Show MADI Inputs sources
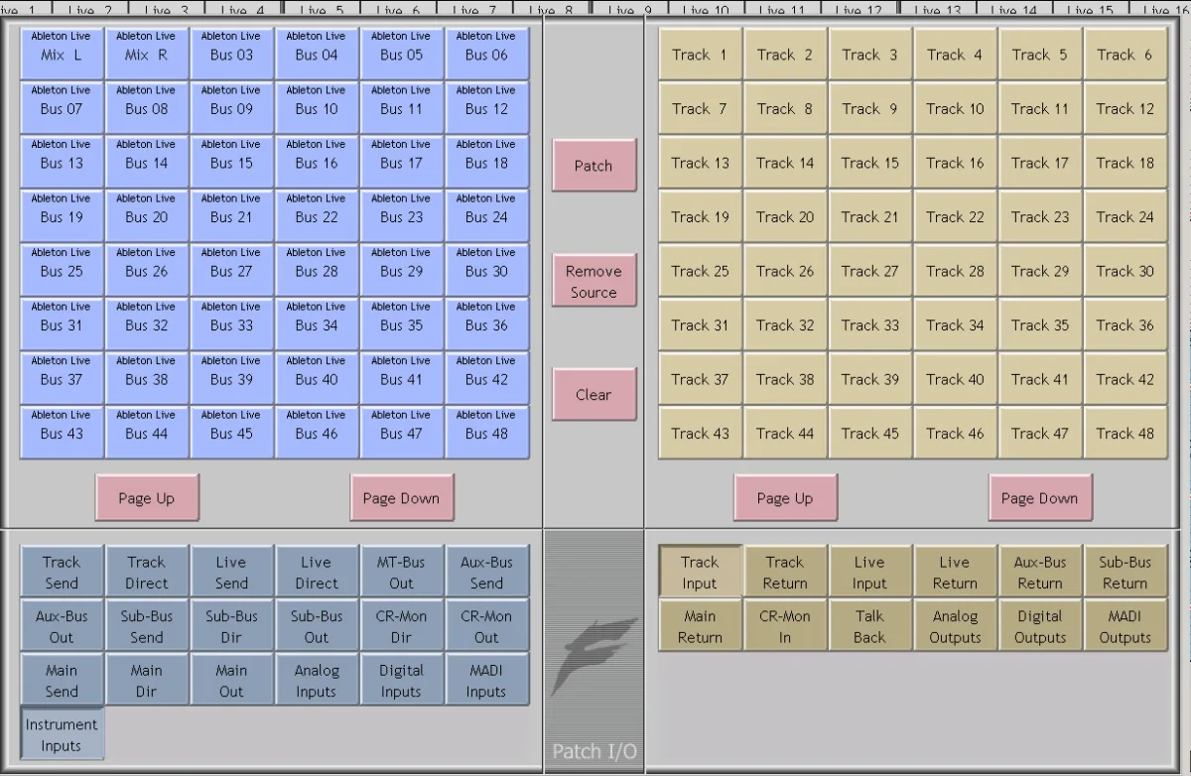 (x=486, y=681)
